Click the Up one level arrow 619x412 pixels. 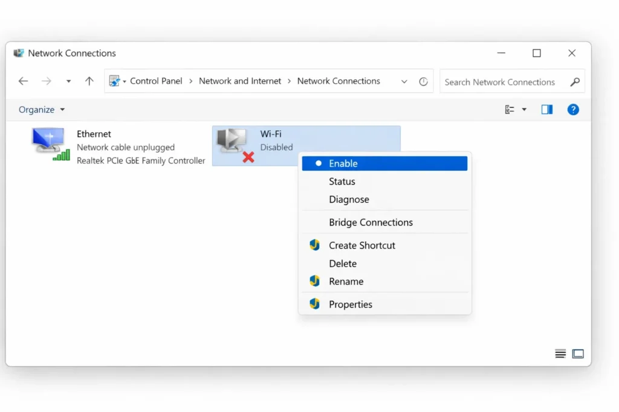point(89,81)
